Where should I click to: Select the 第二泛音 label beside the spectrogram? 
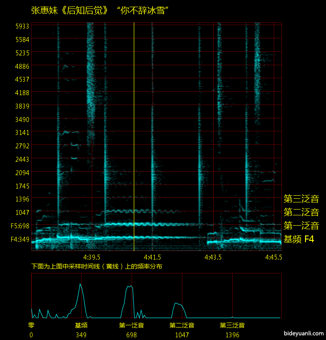coord(301,212)
